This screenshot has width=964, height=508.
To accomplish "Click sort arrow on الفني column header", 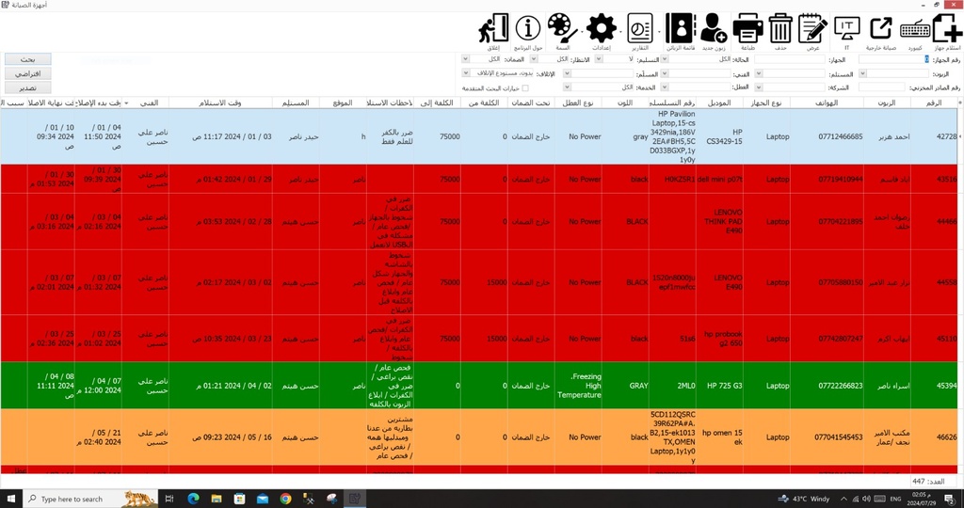I will tap(127, 103).
